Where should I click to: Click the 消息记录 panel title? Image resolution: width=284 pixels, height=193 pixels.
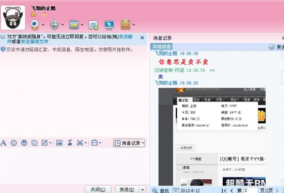(162, 38)
